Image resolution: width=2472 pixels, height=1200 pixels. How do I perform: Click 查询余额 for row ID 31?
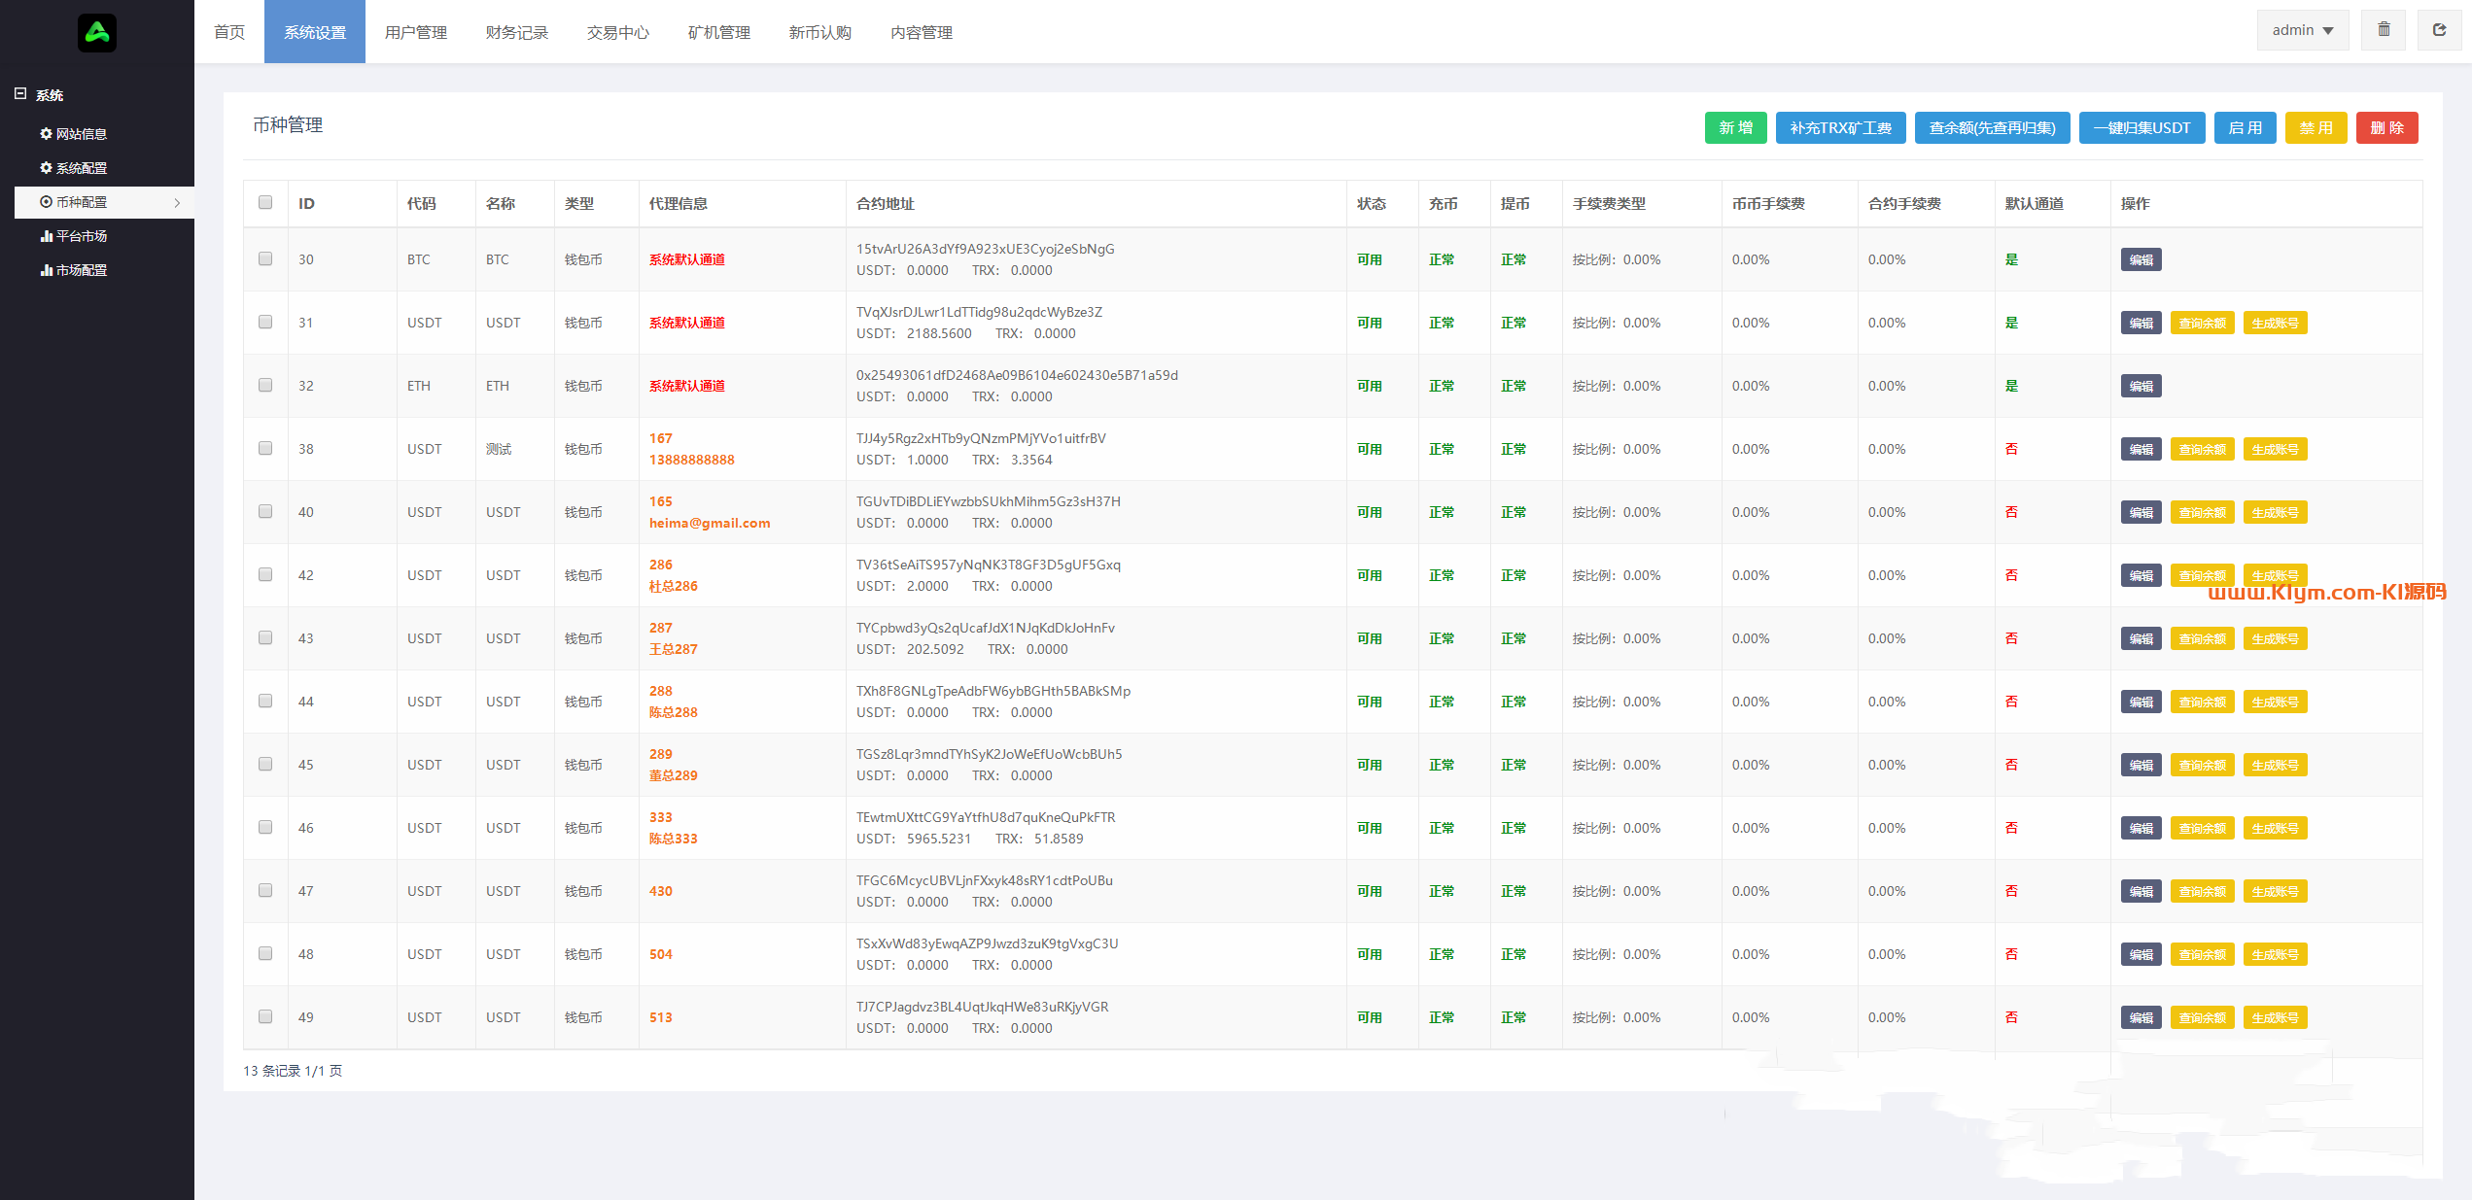(2202, 324)
